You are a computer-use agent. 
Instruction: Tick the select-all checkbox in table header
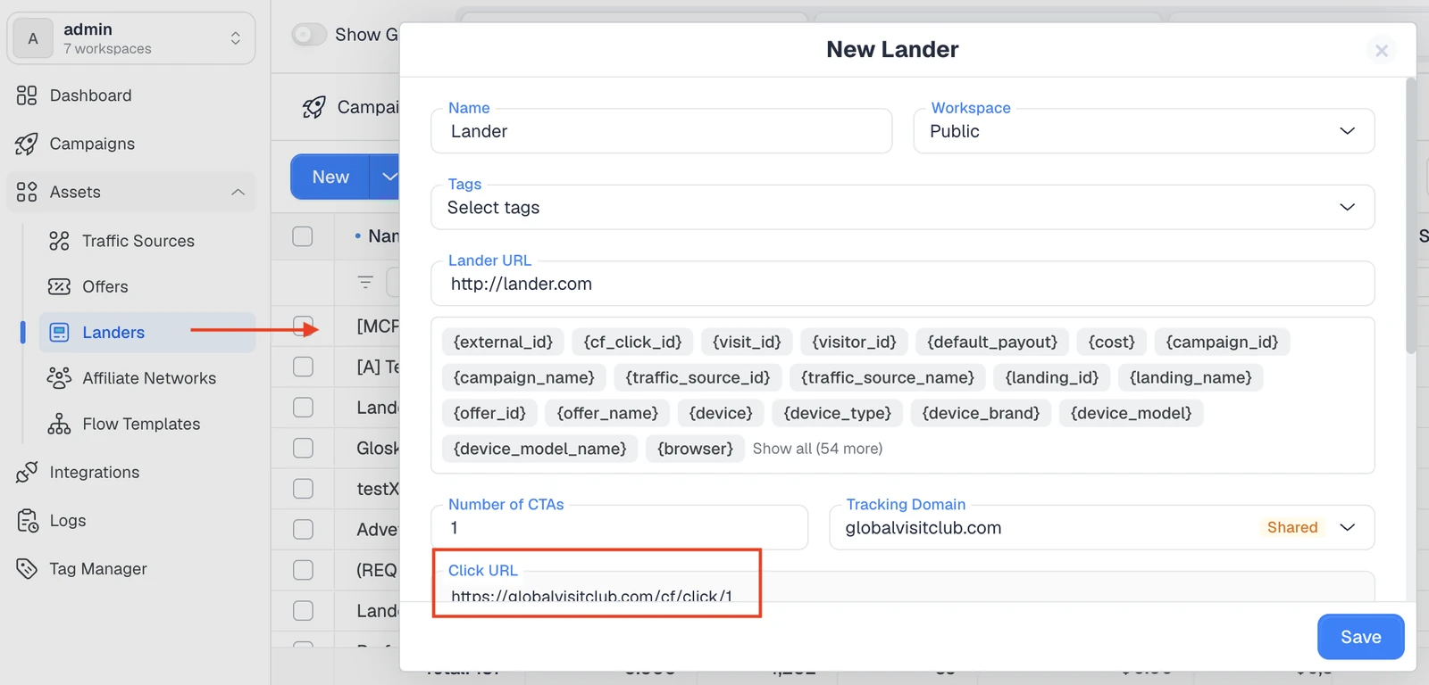303,236
